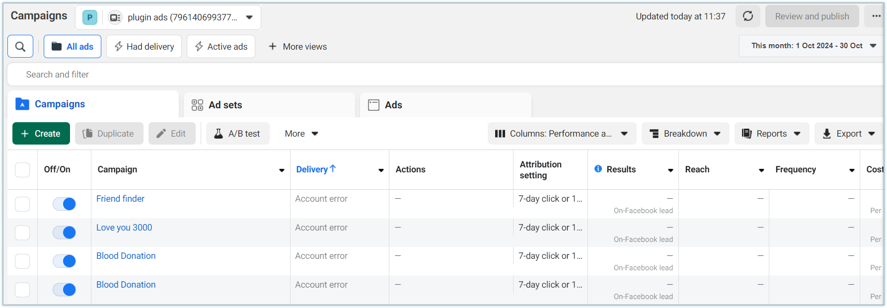Select the Friend finder row checkbox
This screenshot has height=308, width=887.
[22, 204]
